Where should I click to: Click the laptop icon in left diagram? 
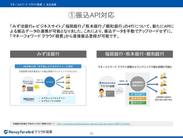[30, 89]
